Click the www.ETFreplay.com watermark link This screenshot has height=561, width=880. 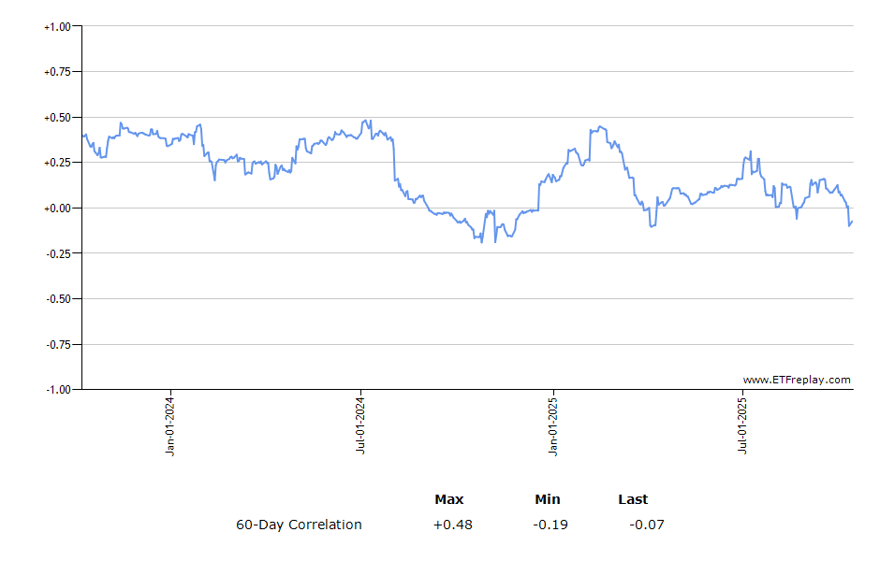click(x=797, y=380)
